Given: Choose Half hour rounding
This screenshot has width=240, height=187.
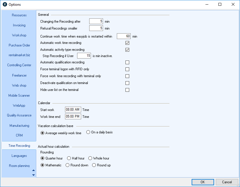Looking at the screenshot, I should point(69,158).
